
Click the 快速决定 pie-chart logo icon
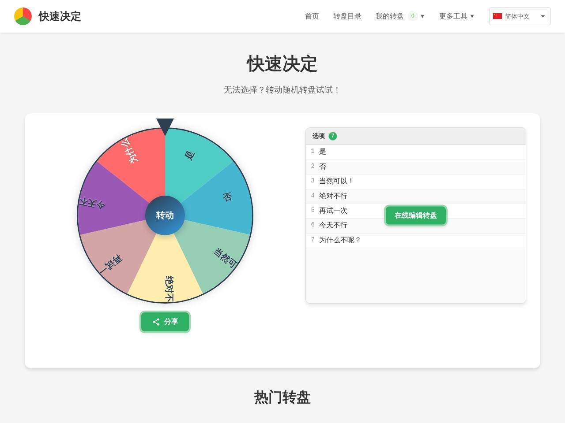point(23,16)
